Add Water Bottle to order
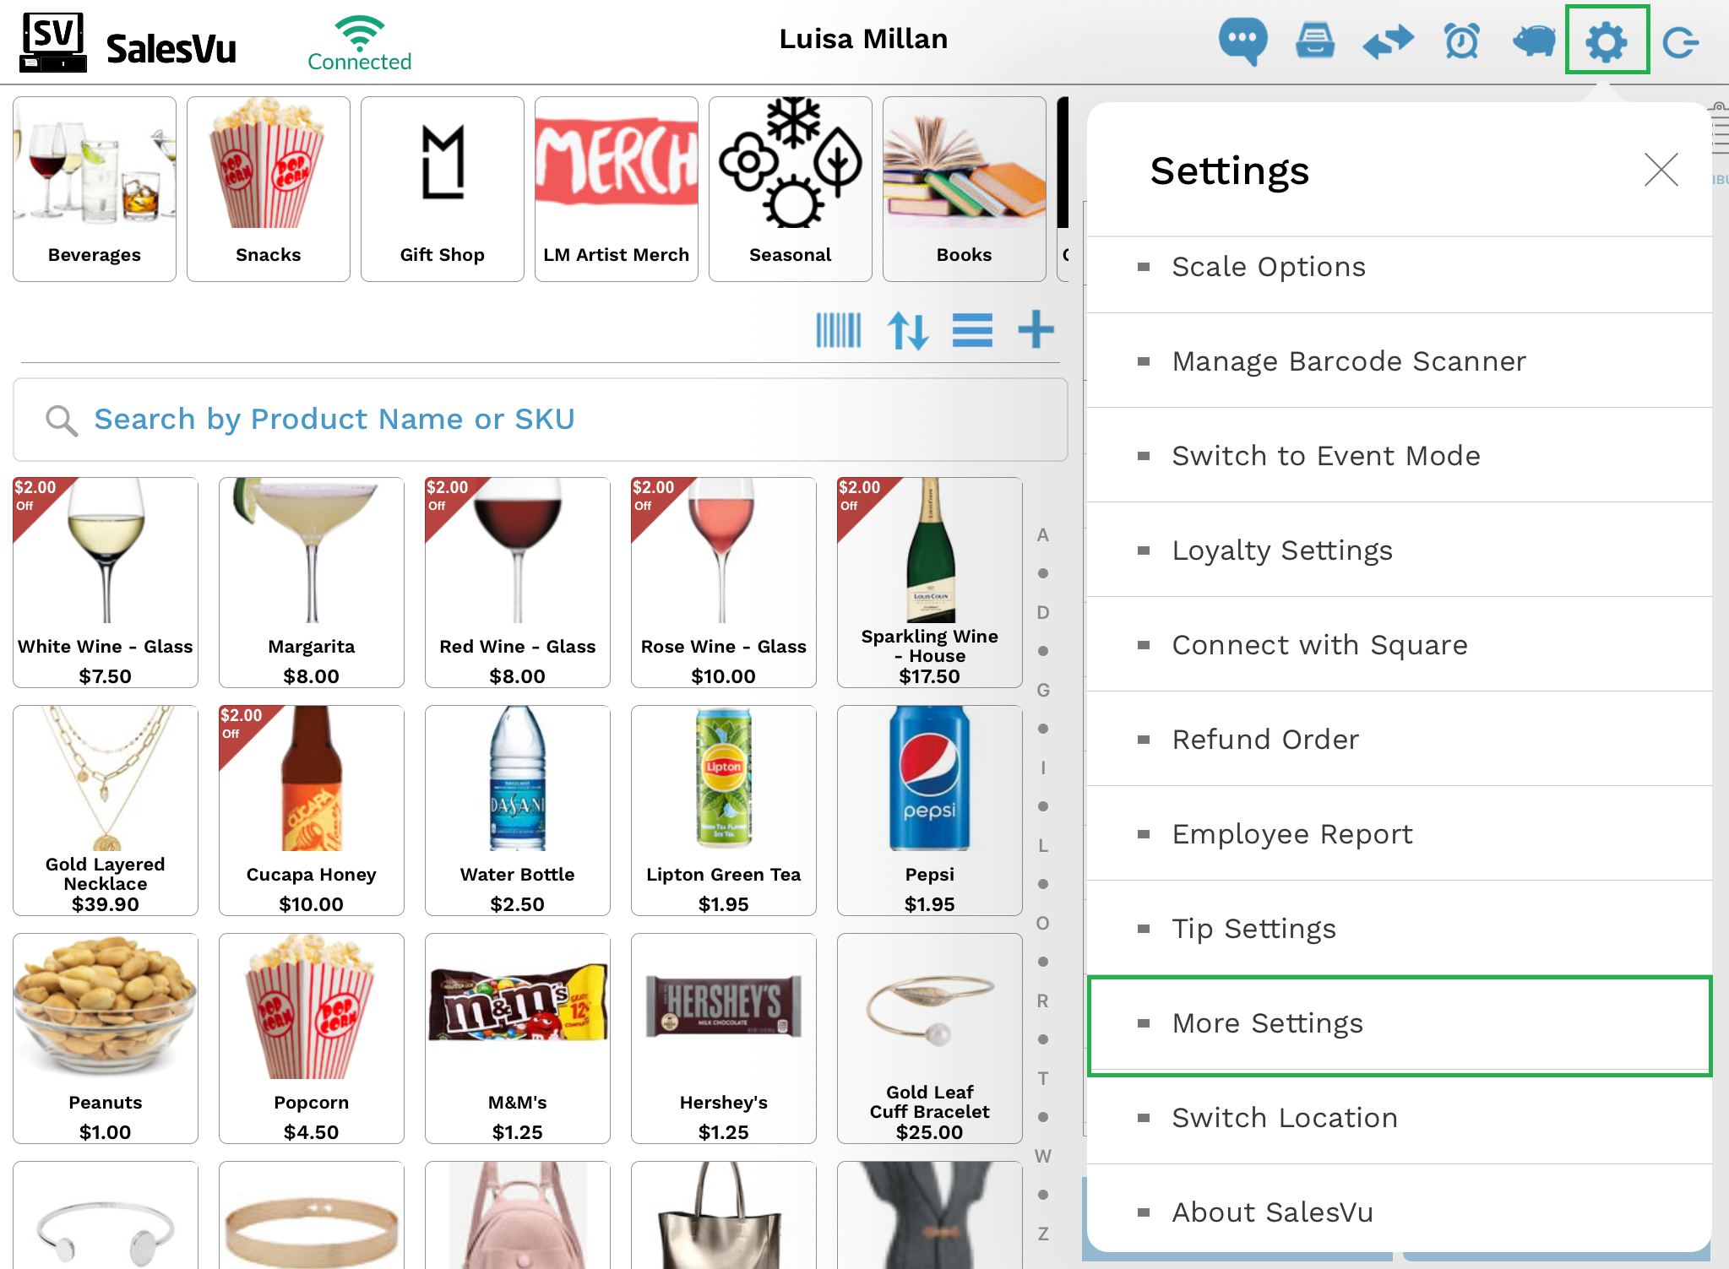Image resolution: width=1729 pixels, height=1269 pixels. [518, 811]
